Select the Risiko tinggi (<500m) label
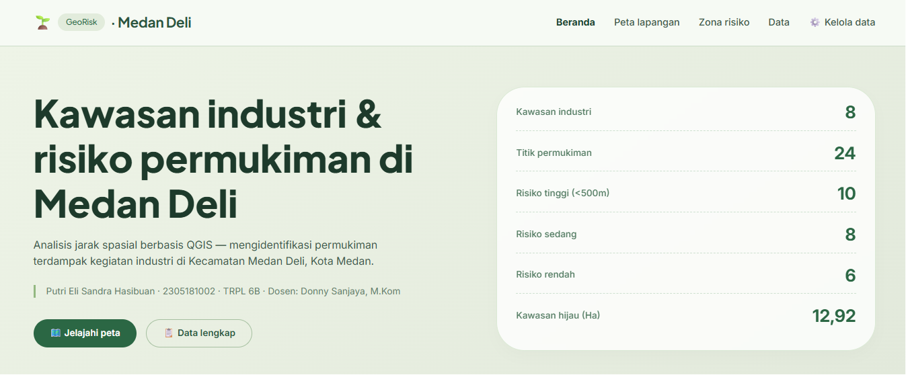Viewport: 906px width, 375px height. [x=562, y=194]
